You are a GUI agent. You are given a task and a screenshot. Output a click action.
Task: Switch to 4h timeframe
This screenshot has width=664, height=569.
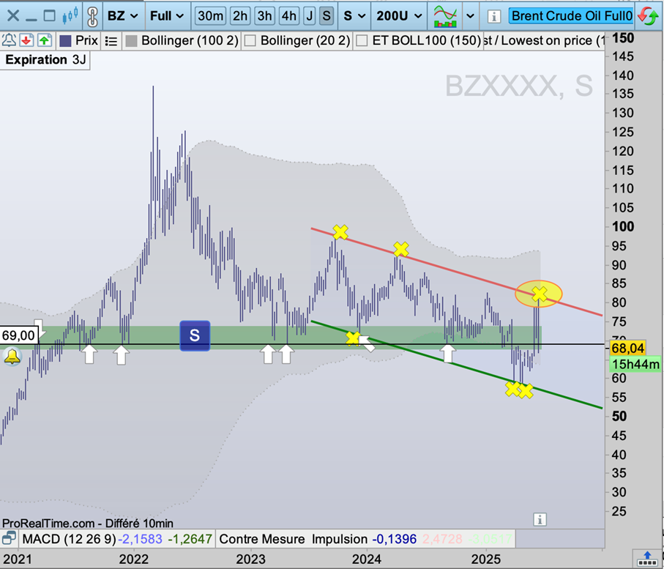click(288, 16)
